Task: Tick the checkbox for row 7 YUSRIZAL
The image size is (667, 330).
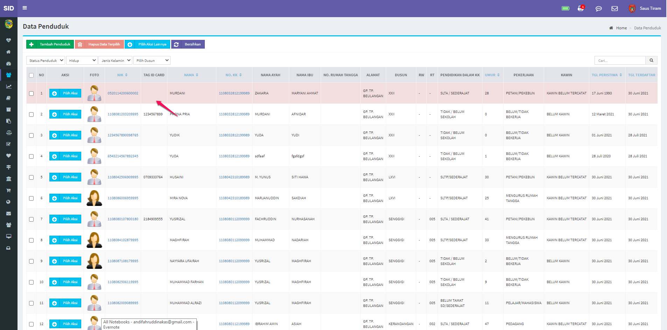Action: (x=32, y=219)
